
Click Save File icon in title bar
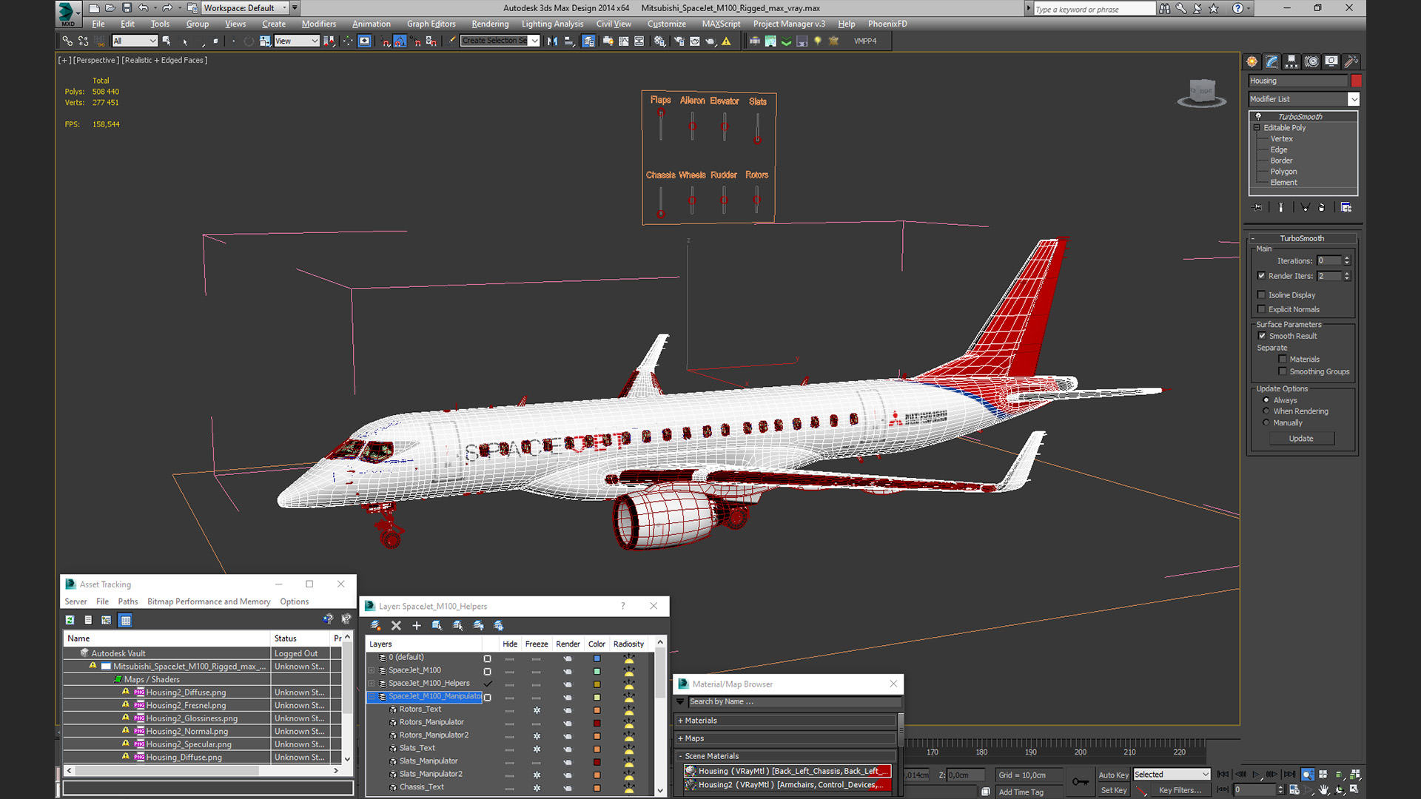click(x=127, y=8)
